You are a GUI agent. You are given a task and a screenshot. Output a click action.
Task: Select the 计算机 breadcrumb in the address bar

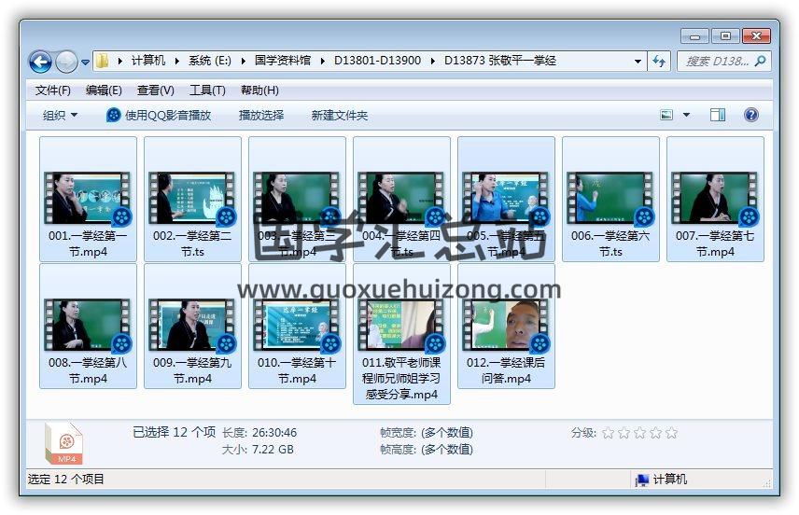click(148, 61)
